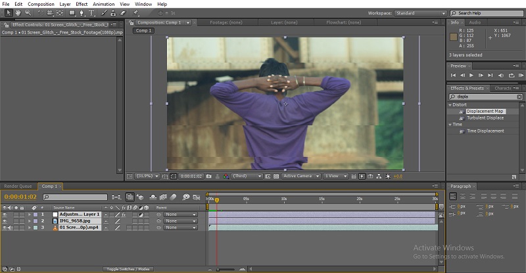Image resolution: width=526 pixels, height=273 pixels.
Task: Select the Time Displacement effect
Action: pyautogui.click(x=485, y=131)
